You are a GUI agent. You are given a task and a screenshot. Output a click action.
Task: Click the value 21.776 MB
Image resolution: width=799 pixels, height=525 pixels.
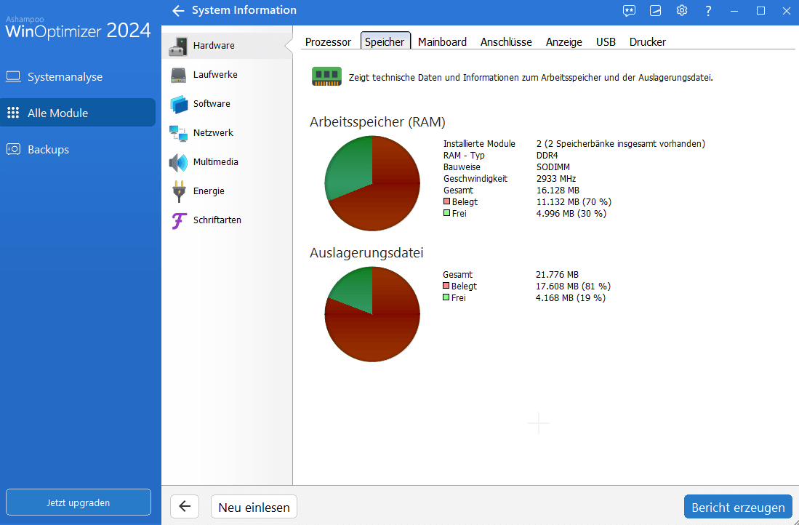point(558,275)
